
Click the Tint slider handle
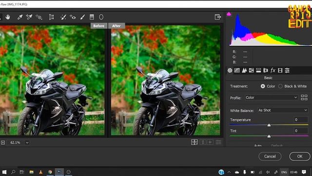click(269, 136)
